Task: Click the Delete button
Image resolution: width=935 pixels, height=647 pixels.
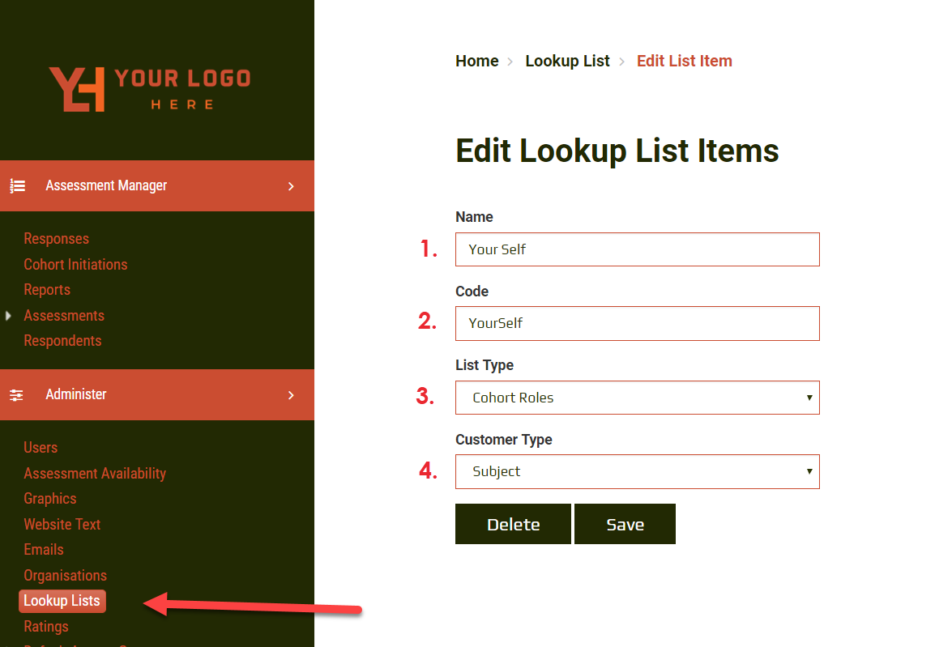Action: coord(513,524)
